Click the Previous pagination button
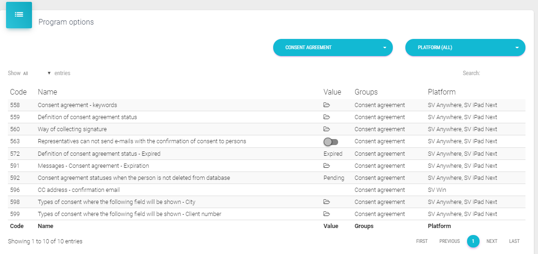This screenshot has width=538, height=254. 449,241
